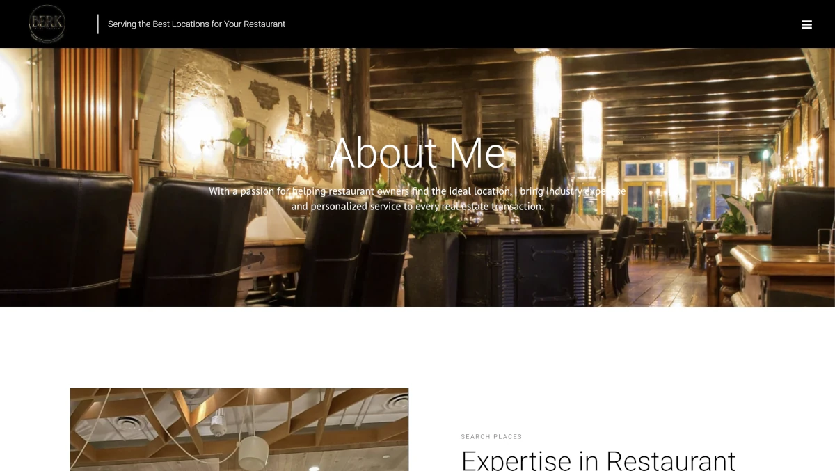Click the vertical divider beside the logo

pyautogui.click(x=98, y=24)
